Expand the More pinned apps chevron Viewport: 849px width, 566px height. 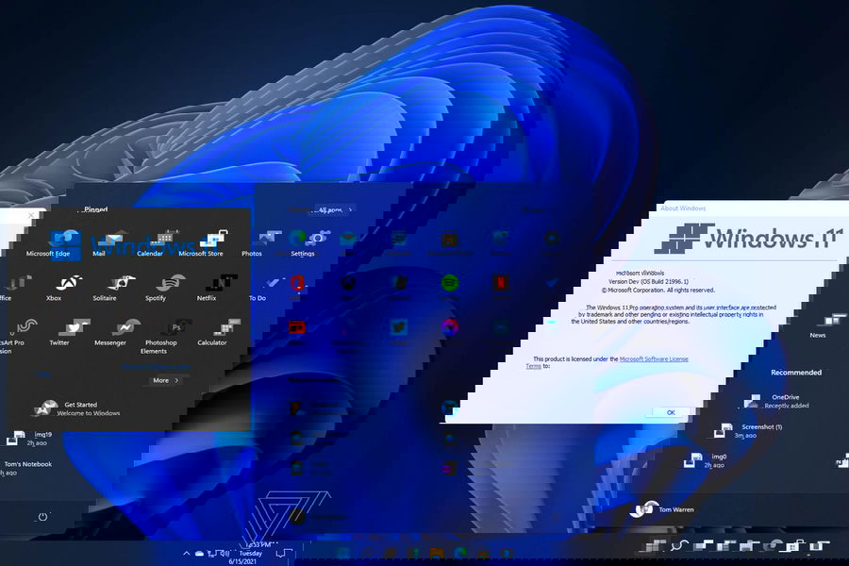pyautogui.click(x=166, y=380)
